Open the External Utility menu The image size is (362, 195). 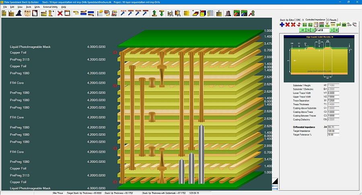pos(50,7)
